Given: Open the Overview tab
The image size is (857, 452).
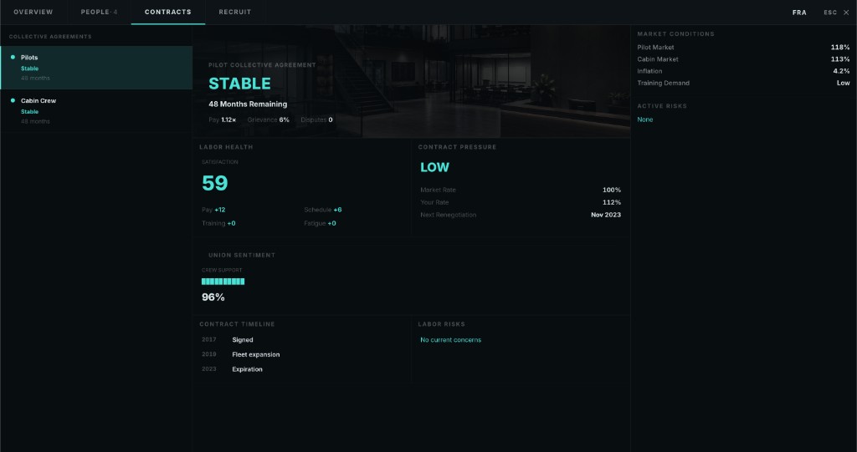Looking at the screenshot, I should click(33, 12).
